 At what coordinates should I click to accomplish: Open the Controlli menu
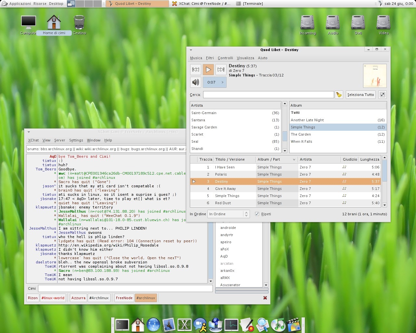225,58
